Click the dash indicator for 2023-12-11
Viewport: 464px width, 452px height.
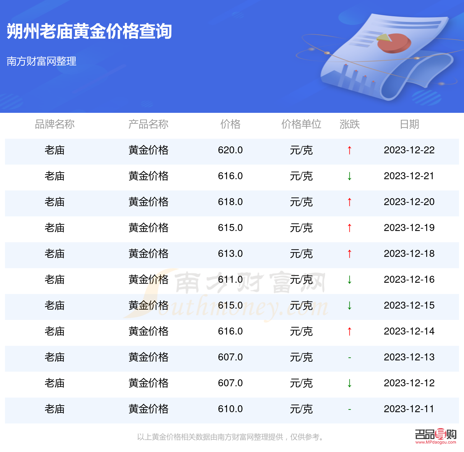(349, 410)
